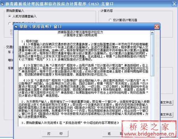The height and width of the screenshot is (139, 178).
Task: Click the lower partially hidden 文件名 button
Action: coord(167,114)
